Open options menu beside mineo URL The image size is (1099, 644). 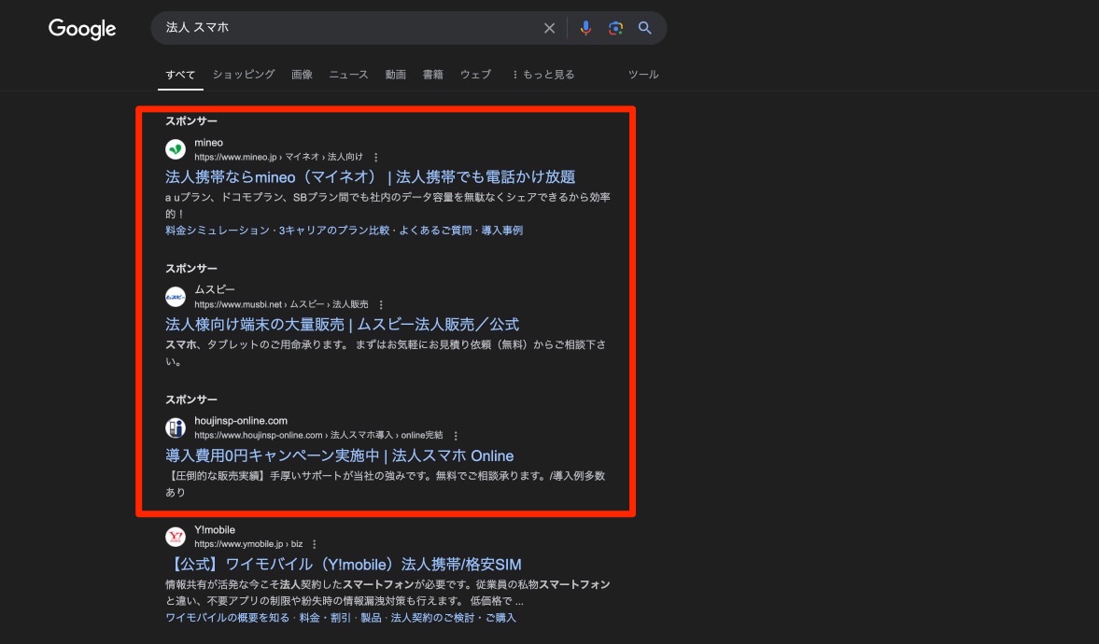coord(375,157)
